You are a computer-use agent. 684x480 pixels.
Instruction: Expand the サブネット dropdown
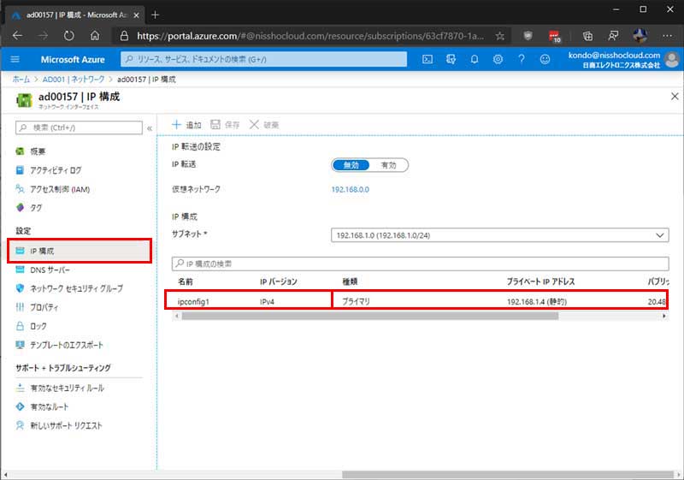click(499, 234)
